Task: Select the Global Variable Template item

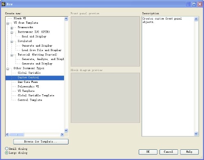Action: (36, 96)
